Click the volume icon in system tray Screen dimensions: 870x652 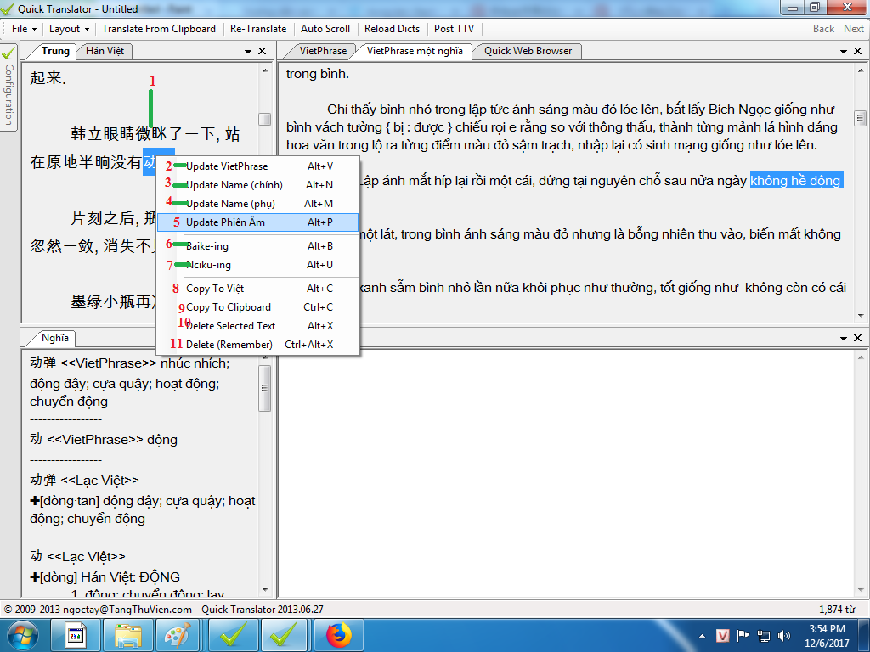pyautogui.click(x=784, y=635)
